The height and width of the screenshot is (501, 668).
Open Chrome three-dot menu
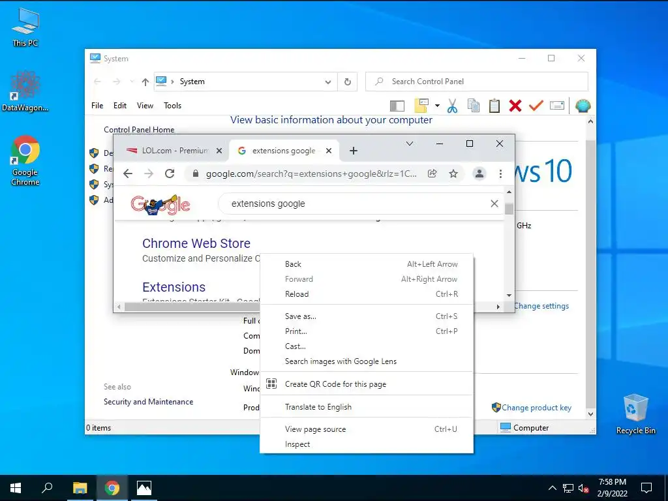(x=500, y=174)
